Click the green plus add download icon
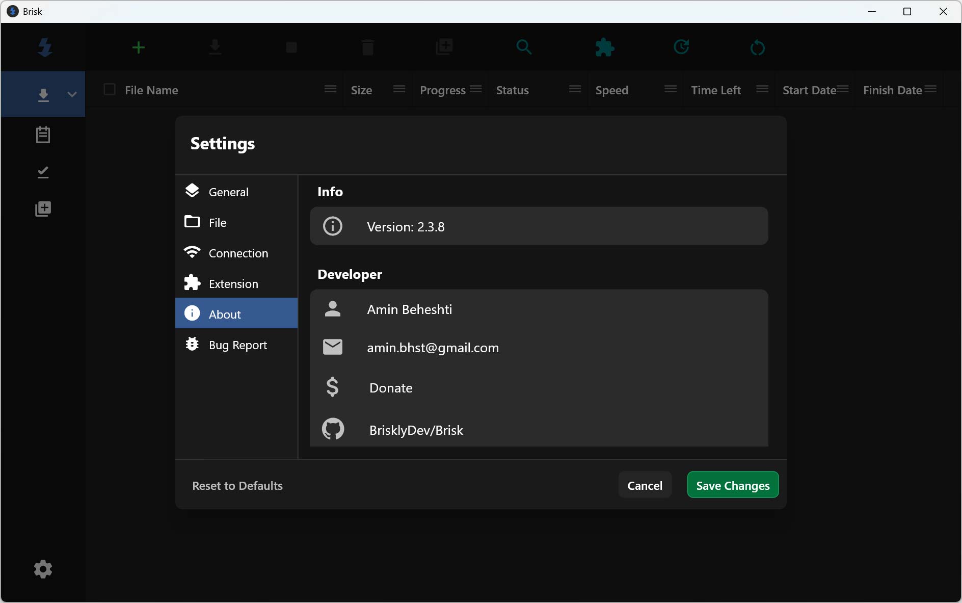Image resolution: width=962 pixels, height=603 pixels. (139, 48)
